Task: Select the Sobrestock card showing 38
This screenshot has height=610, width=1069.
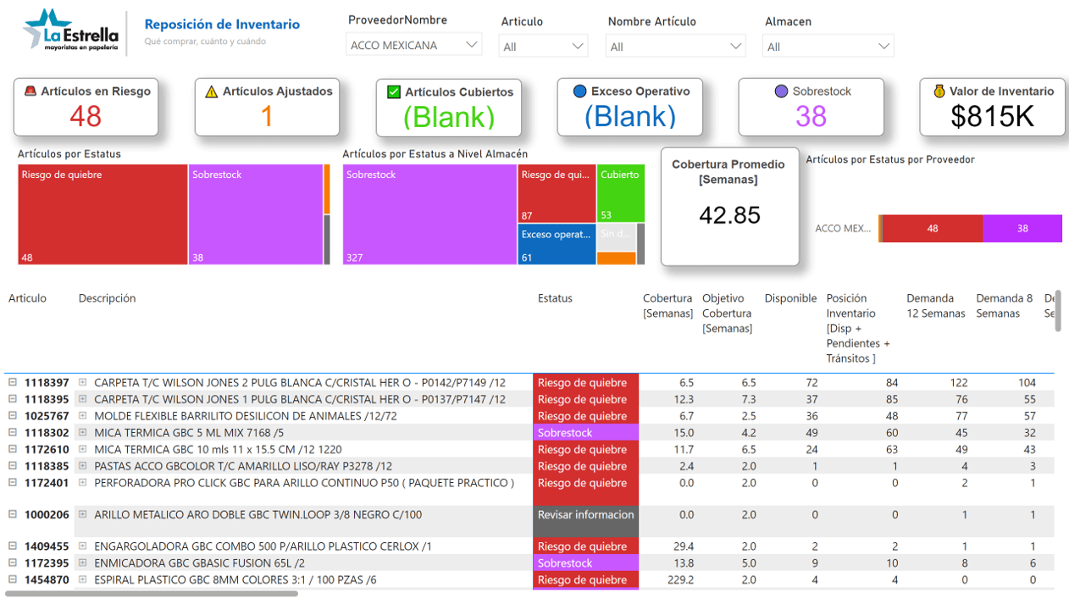Action: pos(811,107)
